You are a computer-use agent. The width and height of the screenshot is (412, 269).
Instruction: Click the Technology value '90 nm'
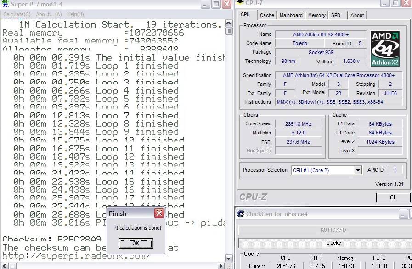(288, 61)
